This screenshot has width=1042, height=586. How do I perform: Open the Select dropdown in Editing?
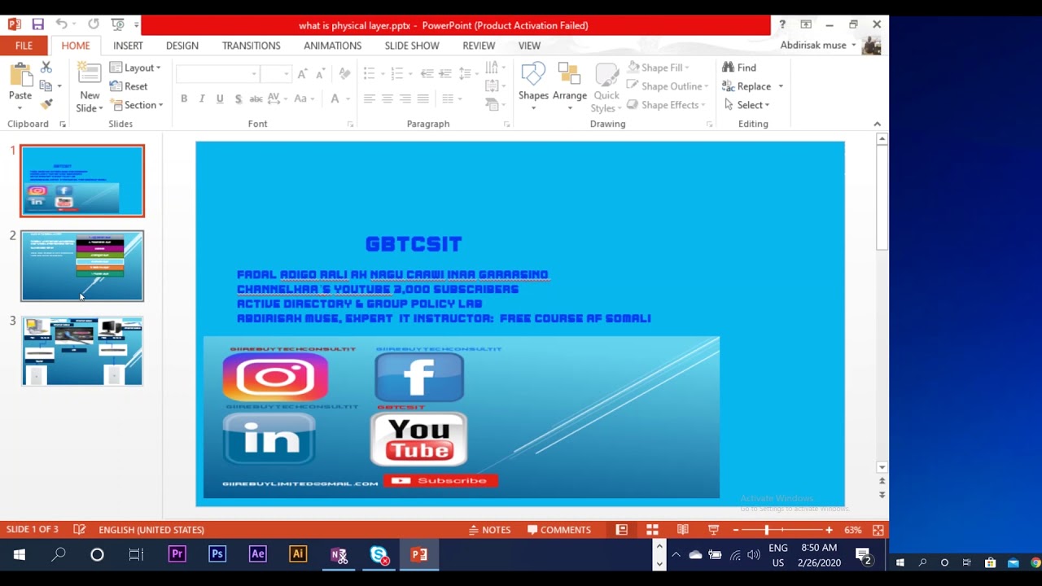pyautogui.click(x=746, y=105)
